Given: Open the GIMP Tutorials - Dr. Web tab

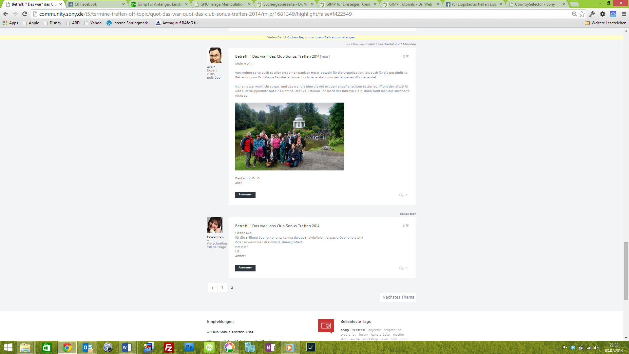Looking at the screenshot, I should pos(411,4).
